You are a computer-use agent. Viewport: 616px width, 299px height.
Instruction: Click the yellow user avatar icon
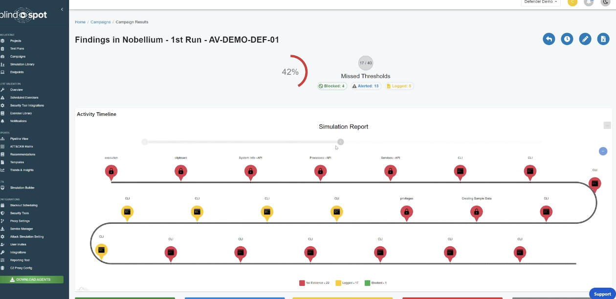[572, 2]
